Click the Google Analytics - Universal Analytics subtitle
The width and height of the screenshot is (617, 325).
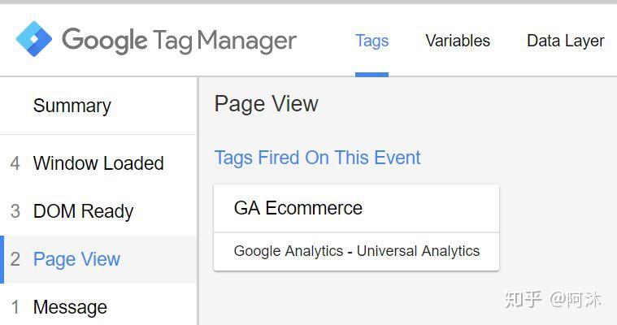tap(356, 251)
